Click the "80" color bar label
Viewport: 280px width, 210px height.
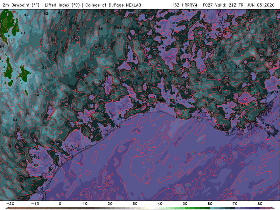[x=260, y=204]
